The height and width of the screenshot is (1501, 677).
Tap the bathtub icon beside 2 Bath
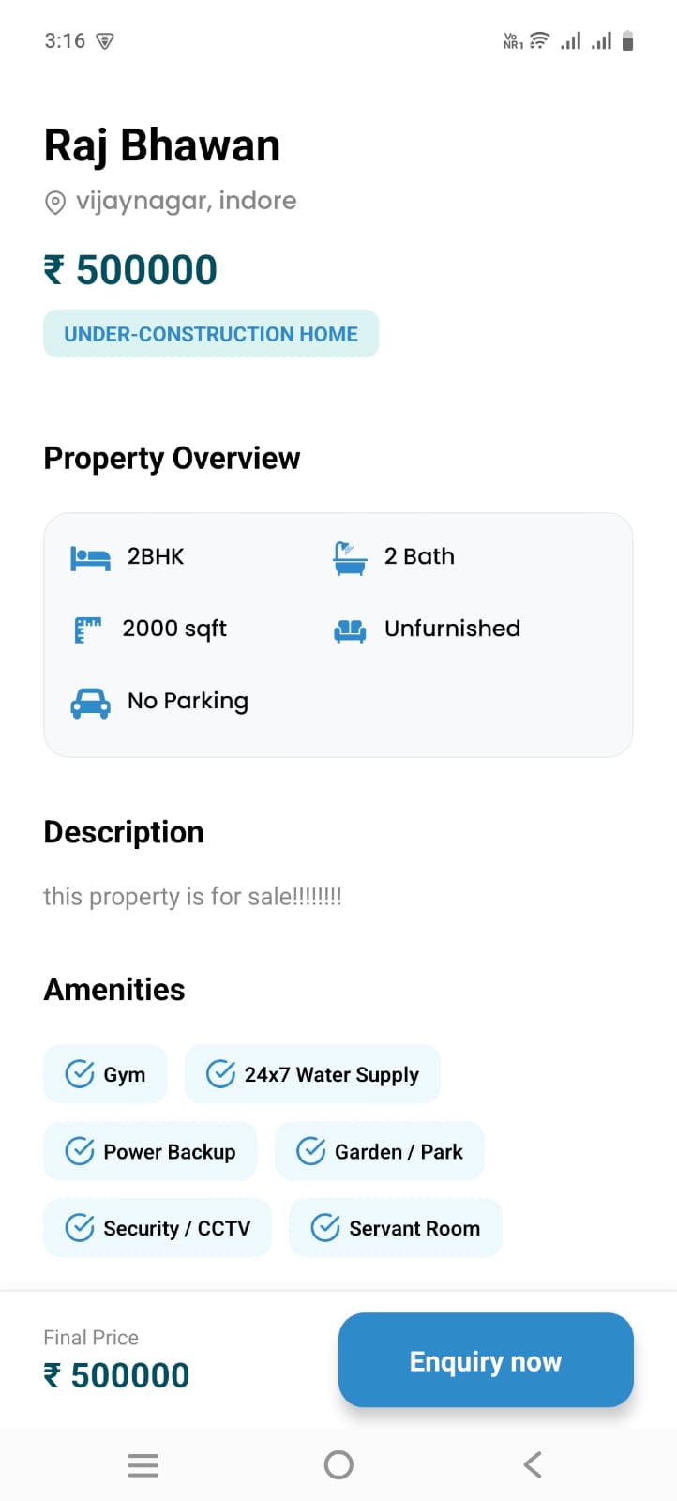350,558
